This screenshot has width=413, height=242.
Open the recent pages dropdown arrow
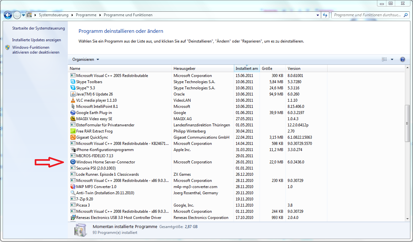(23, 15)
